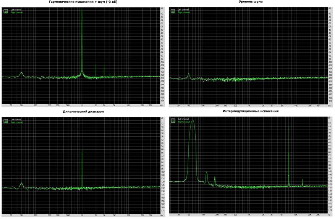
Task: Click the grid icon in the dynamic range graph
Action: pyautogui.click(x=6, y=121)
